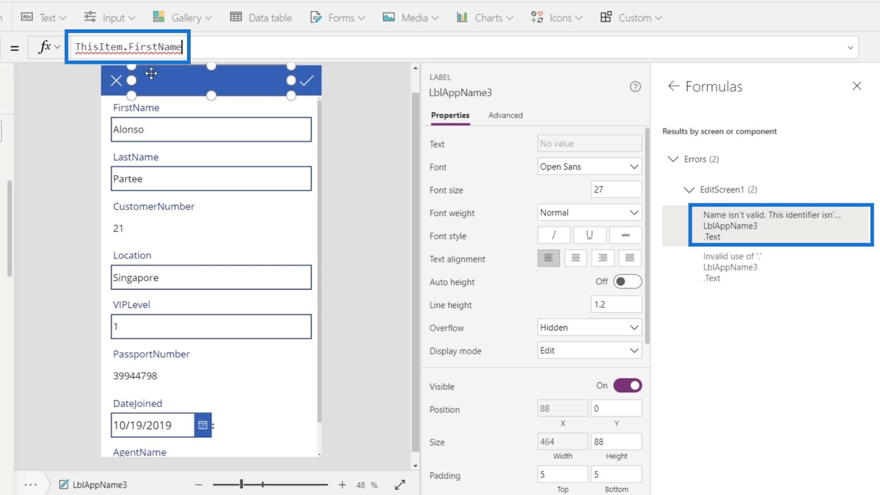
Task: Click the LblAppName3 breadcrumb
Action: click(x=93, y=485)
